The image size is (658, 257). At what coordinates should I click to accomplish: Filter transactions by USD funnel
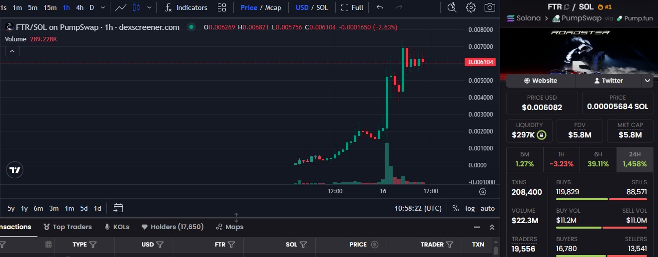160,245
